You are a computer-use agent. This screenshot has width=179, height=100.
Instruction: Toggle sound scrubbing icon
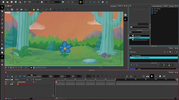(x=24, y=76)
